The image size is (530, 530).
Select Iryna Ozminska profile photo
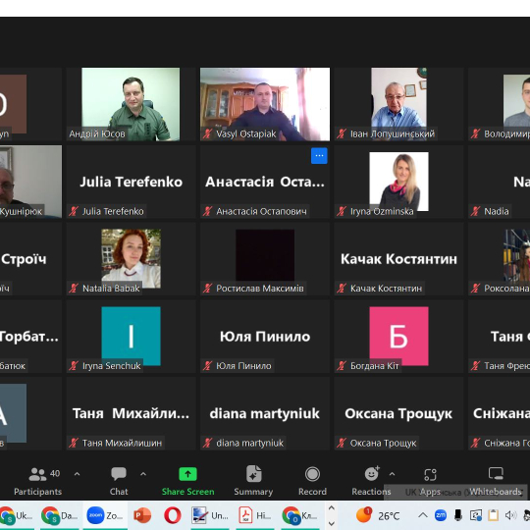click(398, 182)
